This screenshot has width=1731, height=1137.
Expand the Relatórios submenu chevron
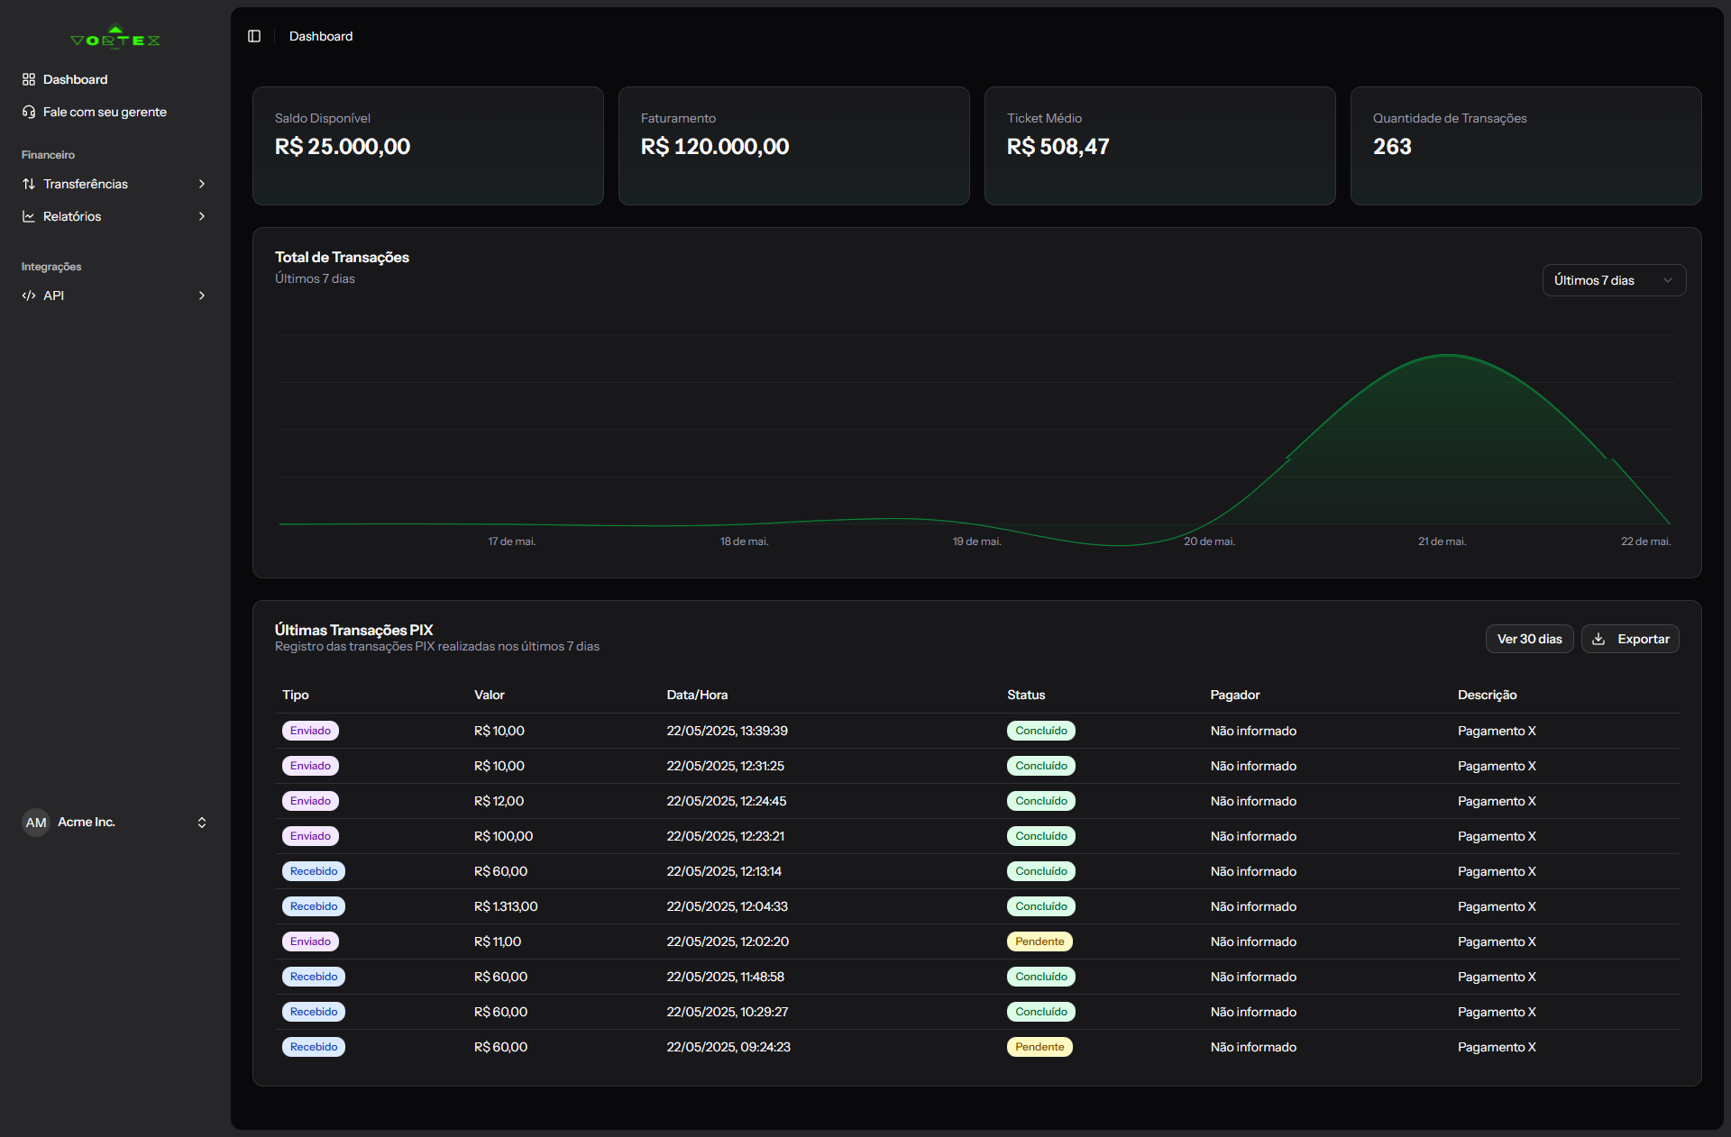(202, 216)
